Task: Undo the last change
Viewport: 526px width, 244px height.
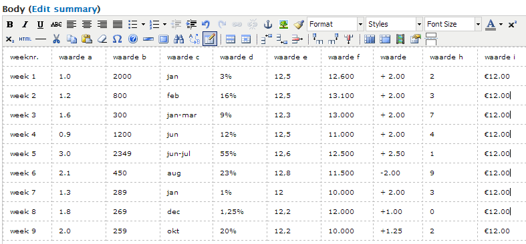Action: pyautogui.click(x=206, y=25)
